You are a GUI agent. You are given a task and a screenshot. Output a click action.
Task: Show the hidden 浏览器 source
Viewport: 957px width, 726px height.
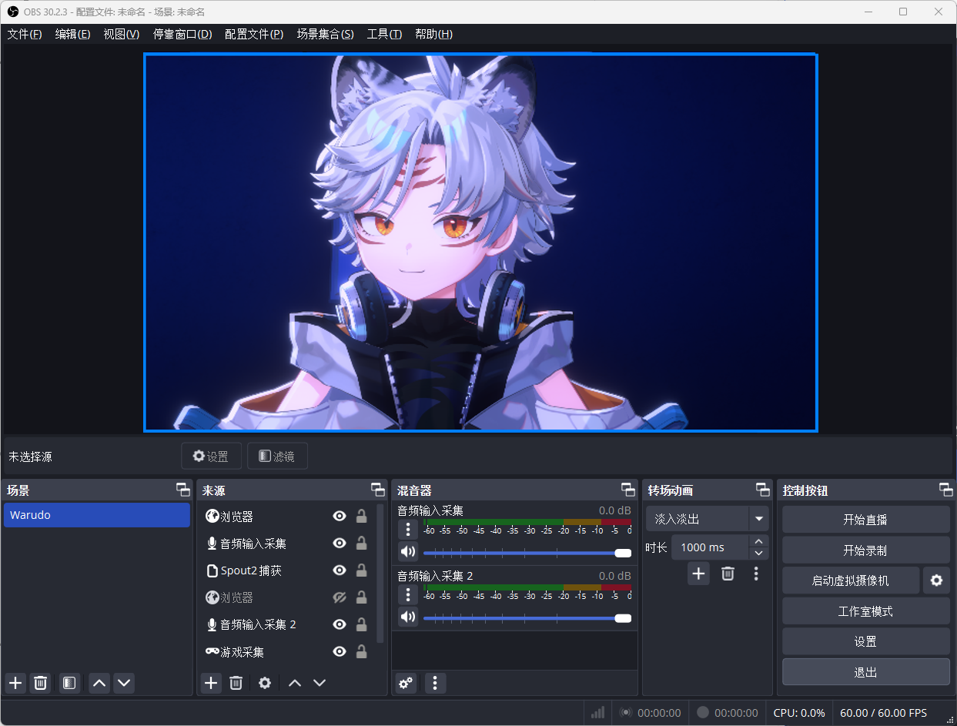339,597
